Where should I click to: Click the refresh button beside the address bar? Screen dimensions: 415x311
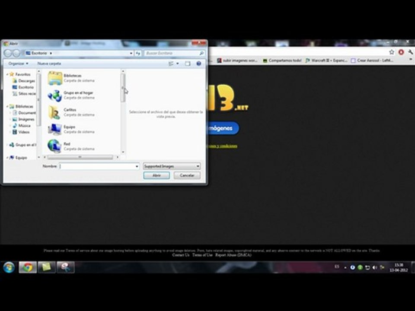[x=138, y=53]
